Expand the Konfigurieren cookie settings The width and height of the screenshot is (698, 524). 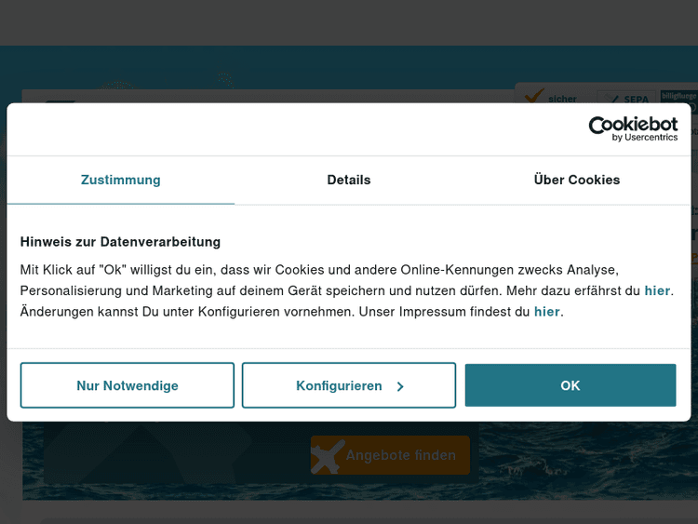point(340,385)
